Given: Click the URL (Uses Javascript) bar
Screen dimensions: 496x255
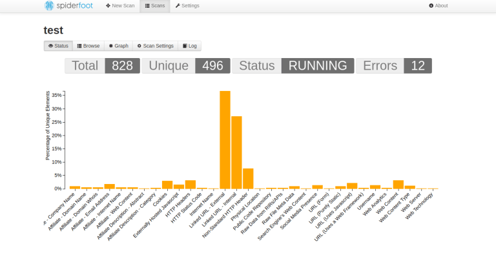Looking at the screenshot, I should click(x=352, y=186).
